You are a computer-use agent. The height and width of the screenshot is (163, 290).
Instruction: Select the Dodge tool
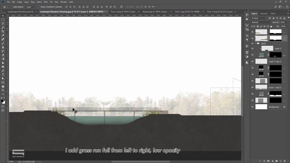click(x=3, y=67)
